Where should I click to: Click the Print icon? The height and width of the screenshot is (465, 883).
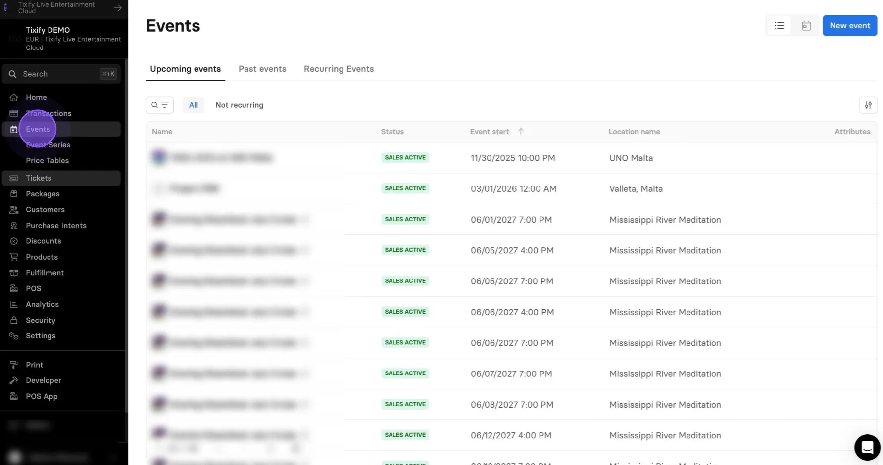(x=14, y=365)
